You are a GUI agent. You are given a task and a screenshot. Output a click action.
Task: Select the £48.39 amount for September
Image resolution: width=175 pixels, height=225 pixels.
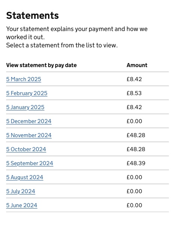pyautogui.click(x=136, y=163)
